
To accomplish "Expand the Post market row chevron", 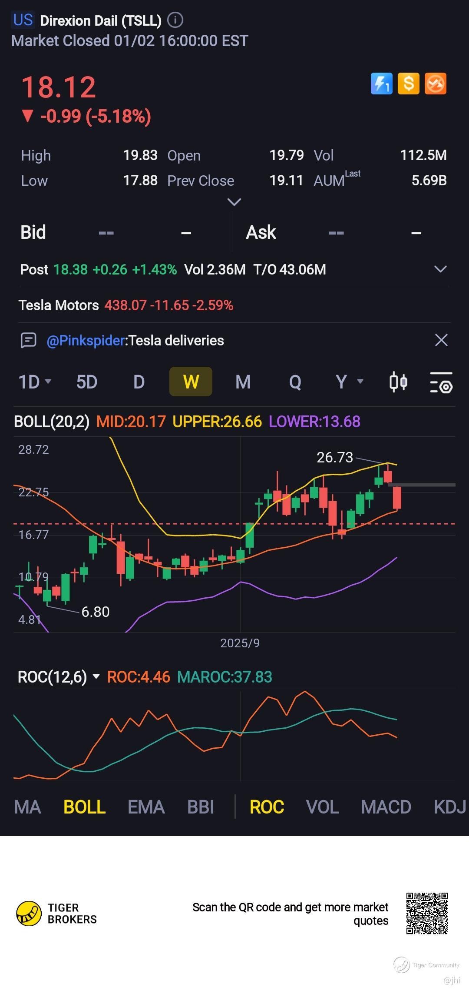I will pos(440,269).
